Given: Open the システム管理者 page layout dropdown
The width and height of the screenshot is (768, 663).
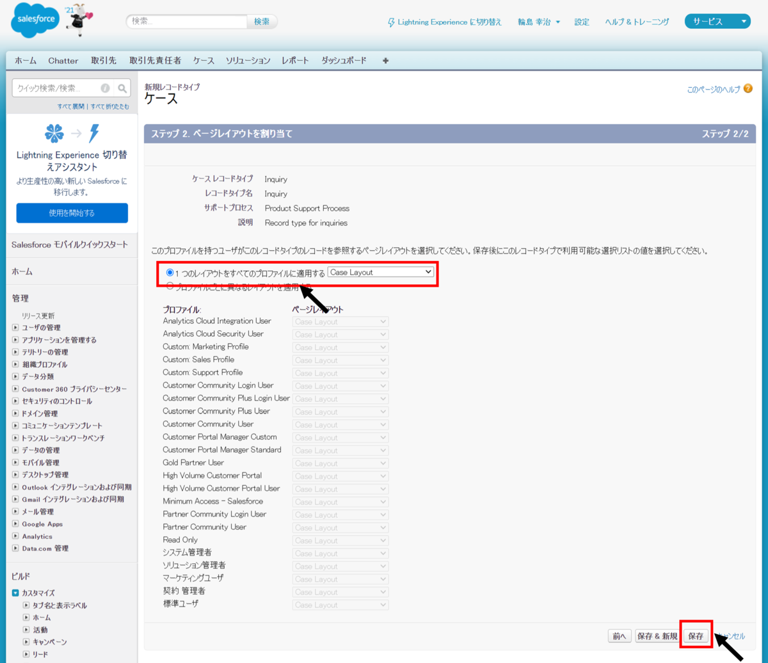Looking at the screenshot, I should pyautogui.click(x=340, y=553).
